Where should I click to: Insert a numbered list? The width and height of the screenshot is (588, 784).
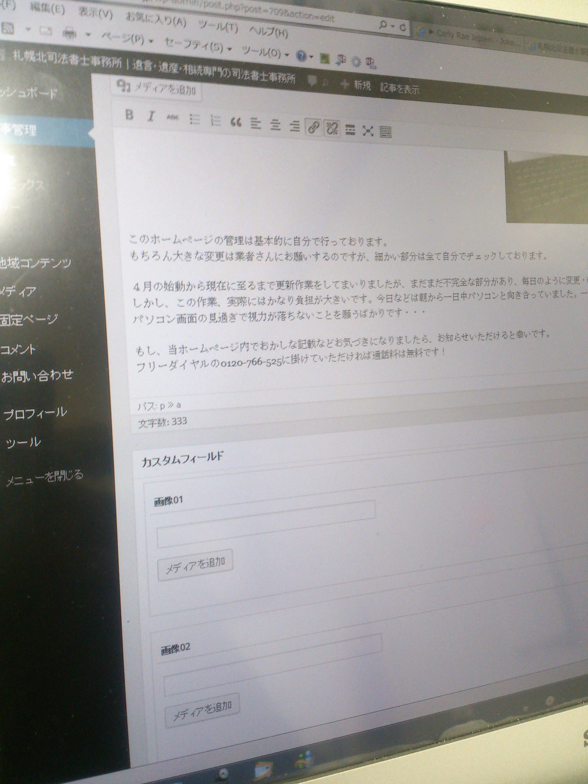215,120
